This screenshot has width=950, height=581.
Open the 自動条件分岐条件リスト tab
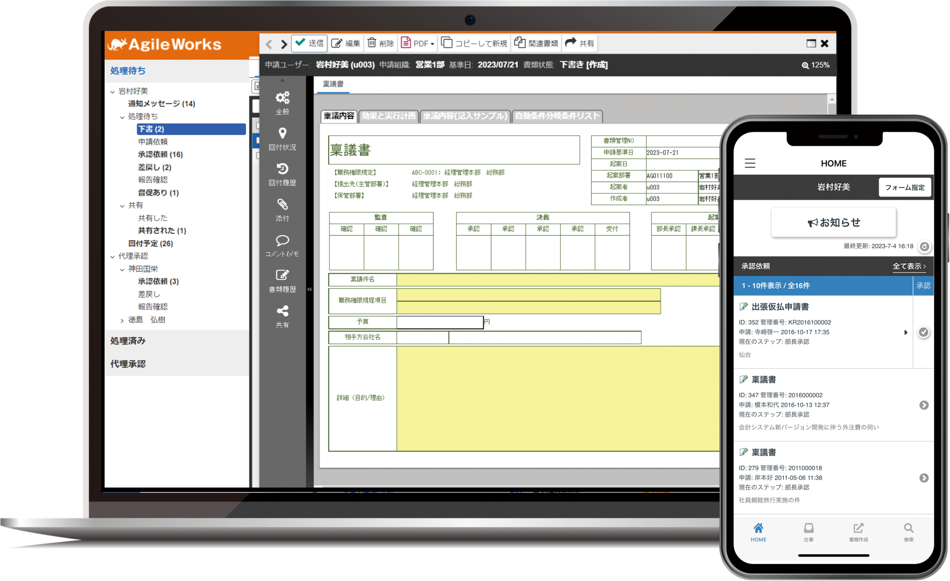557,116
